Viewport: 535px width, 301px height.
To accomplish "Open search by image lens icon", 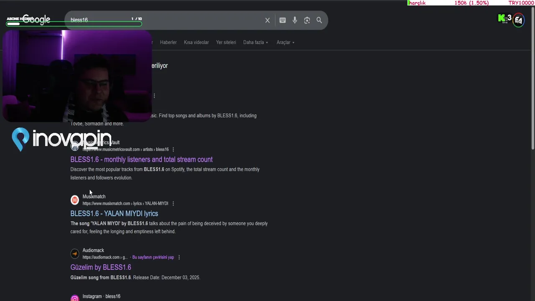I will tap(307, 20).
